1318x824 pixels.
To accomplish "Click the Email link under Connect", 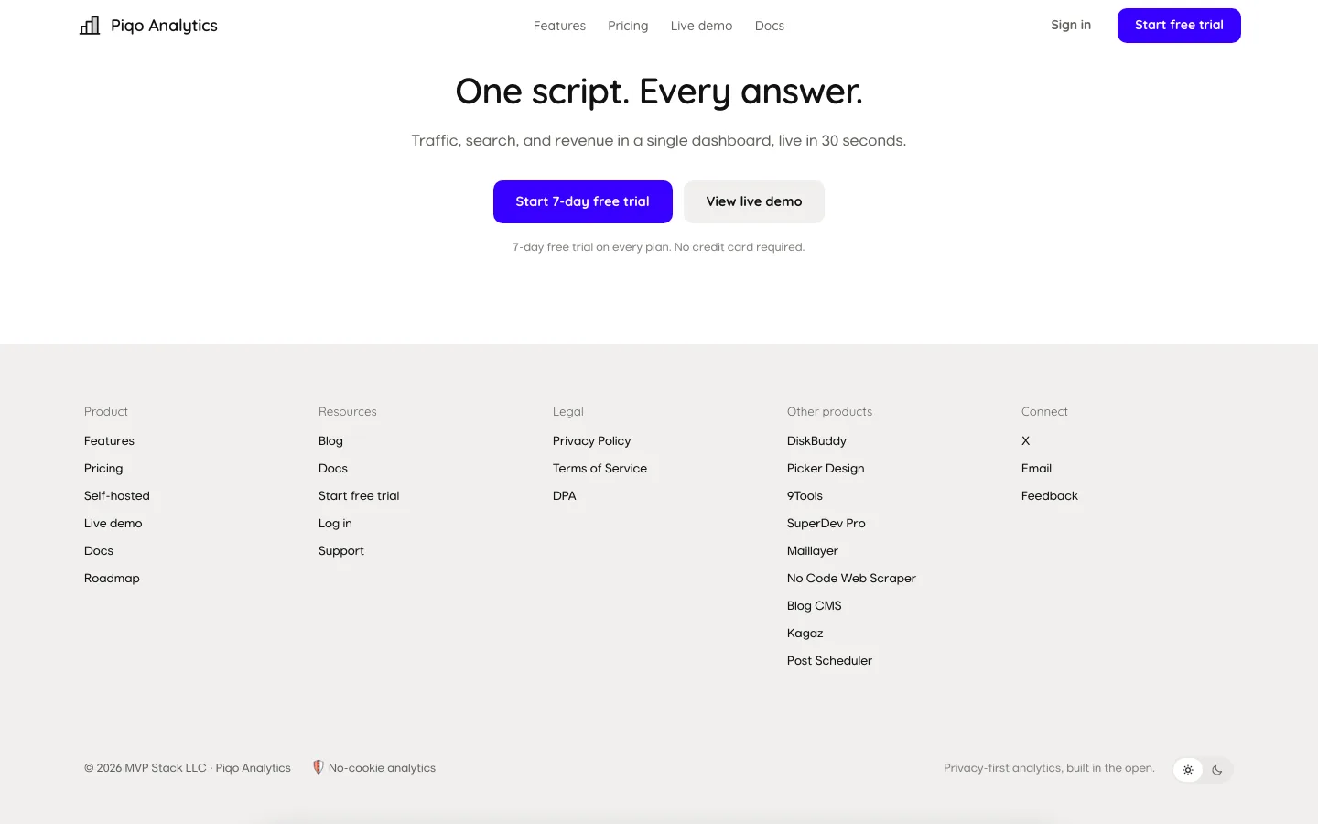I will pos(1036,468).
